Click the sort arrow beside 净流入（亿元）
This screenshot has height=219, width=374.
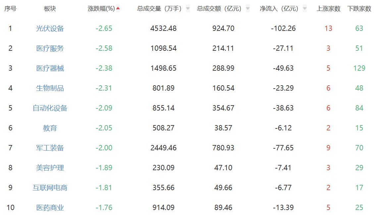(x=305, y=9)
